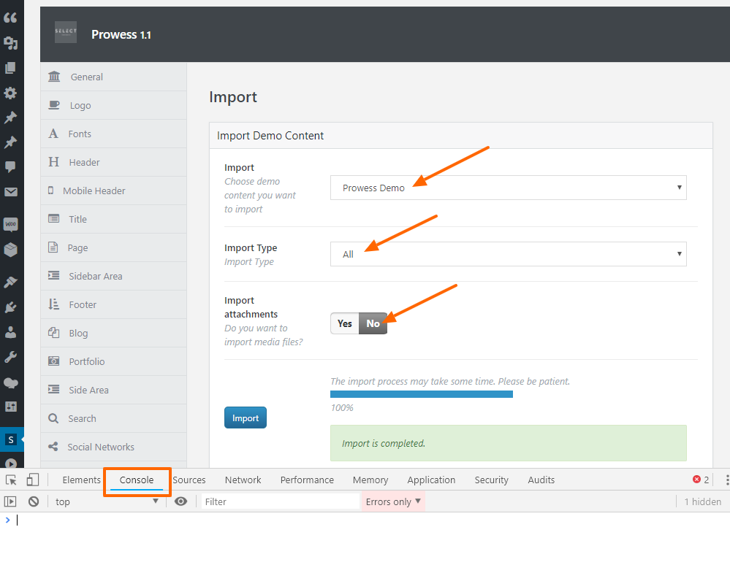
Task: Set Import attachments to No
Action: (x=373, y=323)
